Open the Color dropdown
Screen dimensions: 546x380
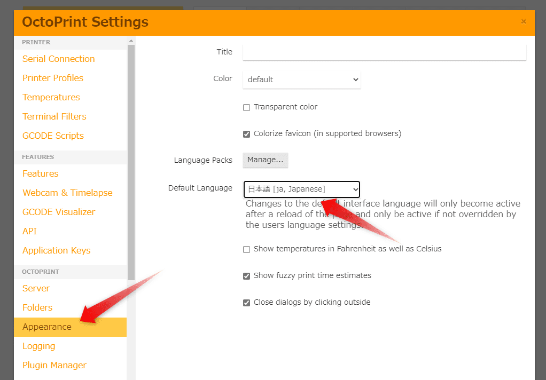[x=301, y=79]
